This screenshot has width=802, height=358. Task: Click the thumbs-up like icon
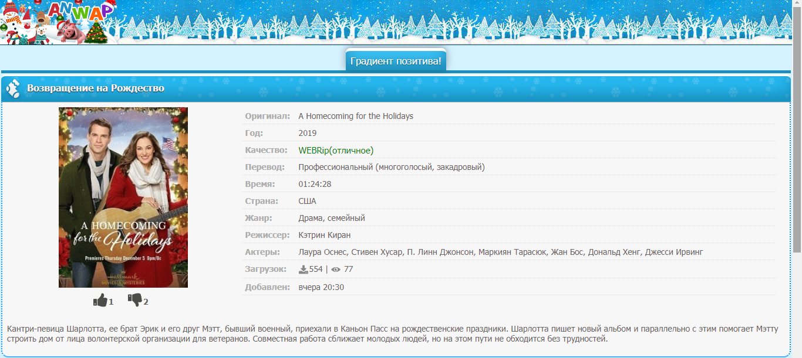pyautogui.click(x=100, y=301)
